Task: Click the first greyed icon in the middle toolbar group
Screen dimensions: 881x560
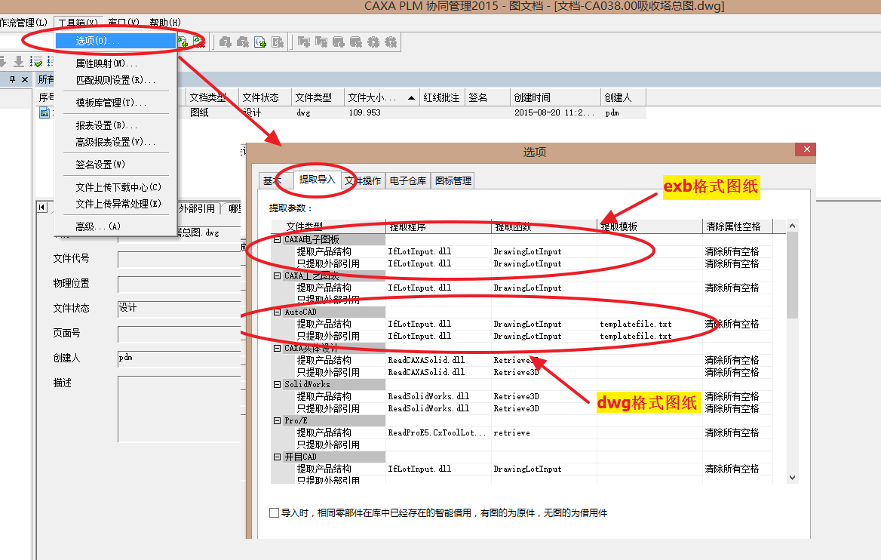Action: 226,42
